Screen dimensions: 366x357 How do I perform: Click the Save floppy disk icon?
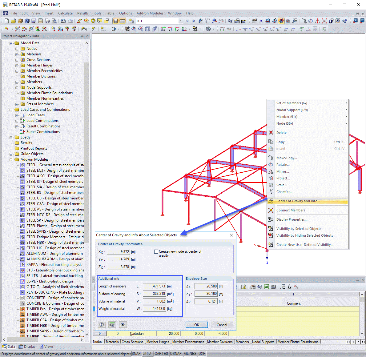coord(34,21)
